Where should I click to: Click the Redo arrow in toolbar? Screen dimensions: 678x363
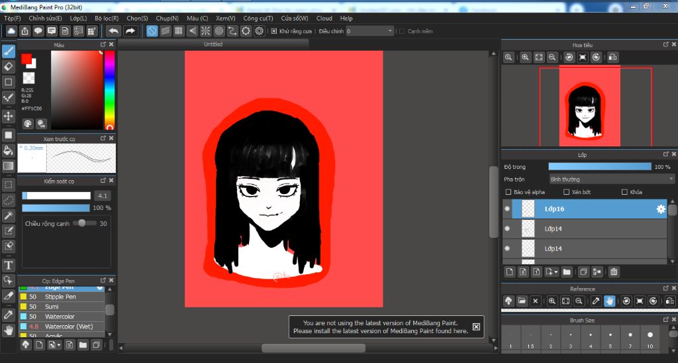130,30
